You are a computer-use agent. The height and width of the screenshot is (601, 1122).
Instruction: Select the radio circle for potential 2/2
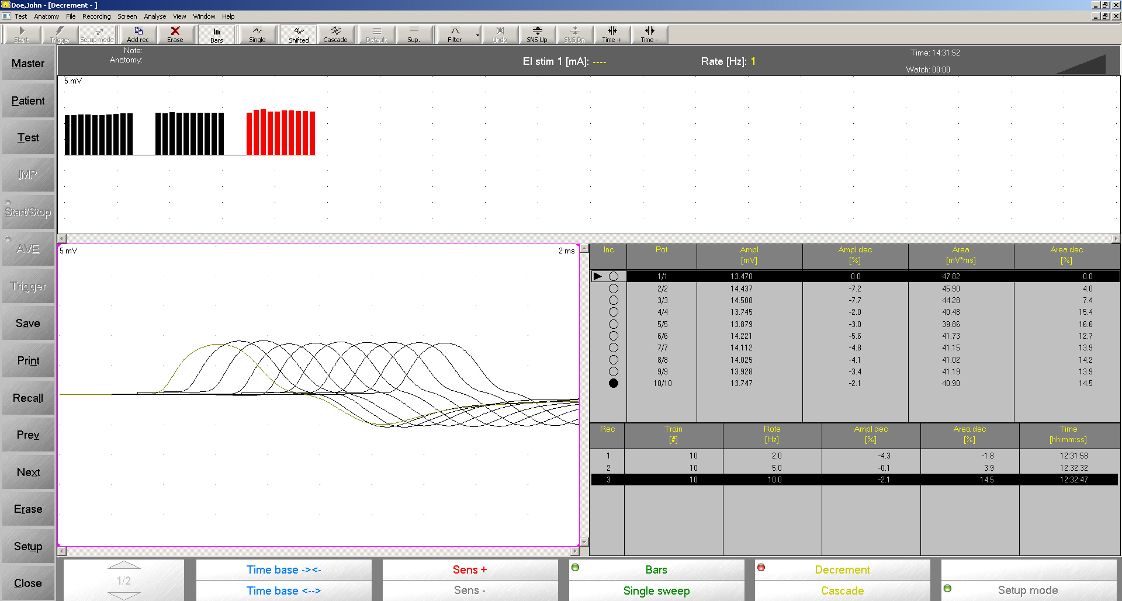[x=614, y=289]
